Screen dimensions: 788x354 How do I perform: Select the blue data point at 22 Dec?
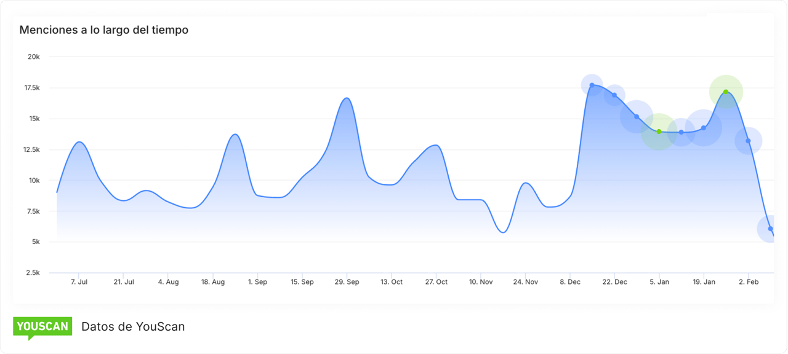click(x=614, y=95)
